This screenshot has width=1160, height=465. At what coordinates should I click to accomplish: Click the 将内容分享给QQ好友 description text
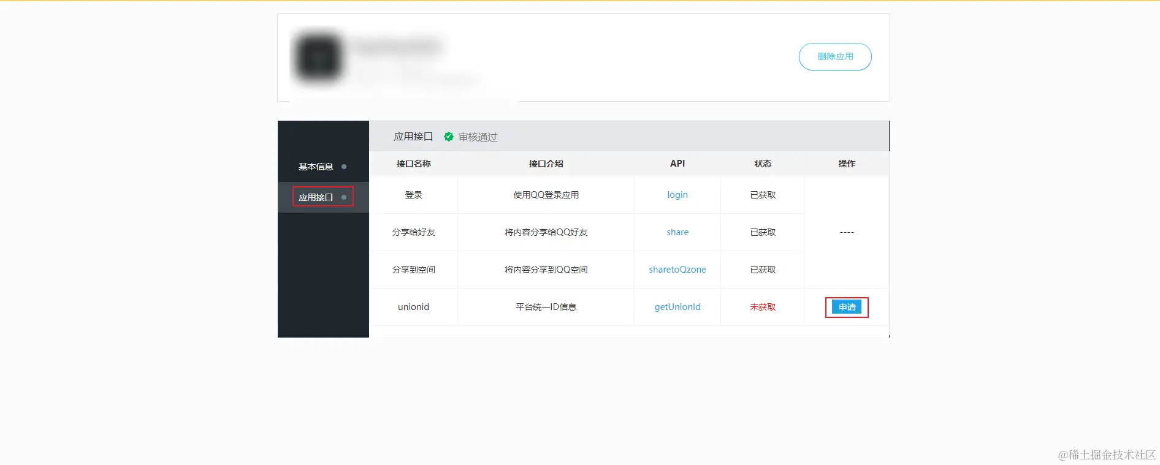[x=546, y=232]
